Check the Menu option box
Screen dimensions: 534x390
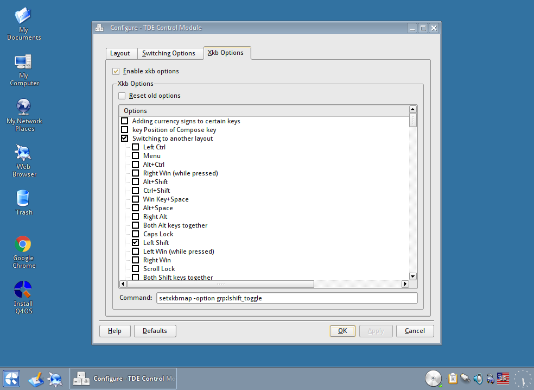(x=136, y=156)
